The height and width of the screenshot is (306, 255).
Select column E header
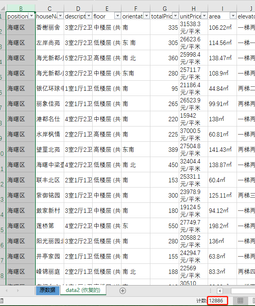(107, 8)
